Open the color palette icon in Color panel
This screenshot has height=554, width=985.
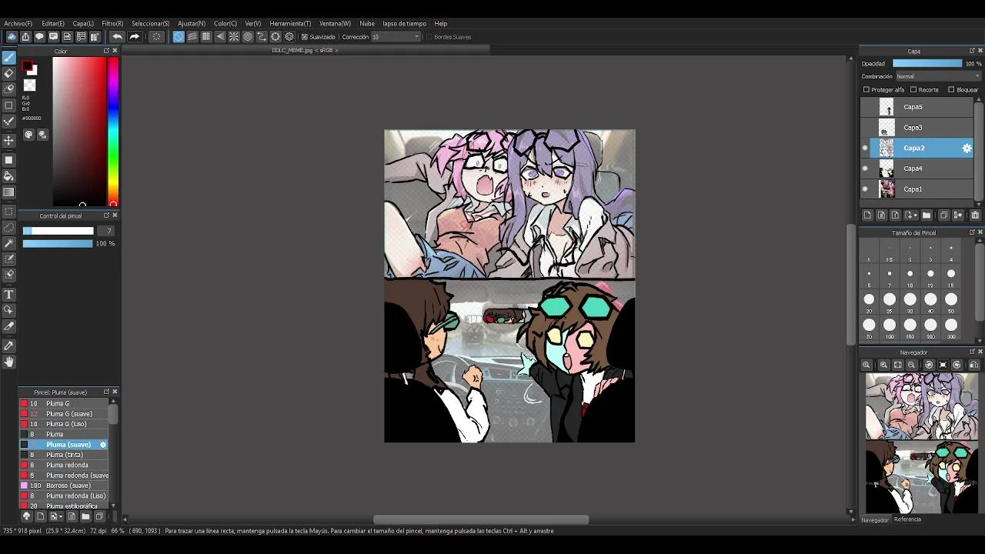point(28,135)
